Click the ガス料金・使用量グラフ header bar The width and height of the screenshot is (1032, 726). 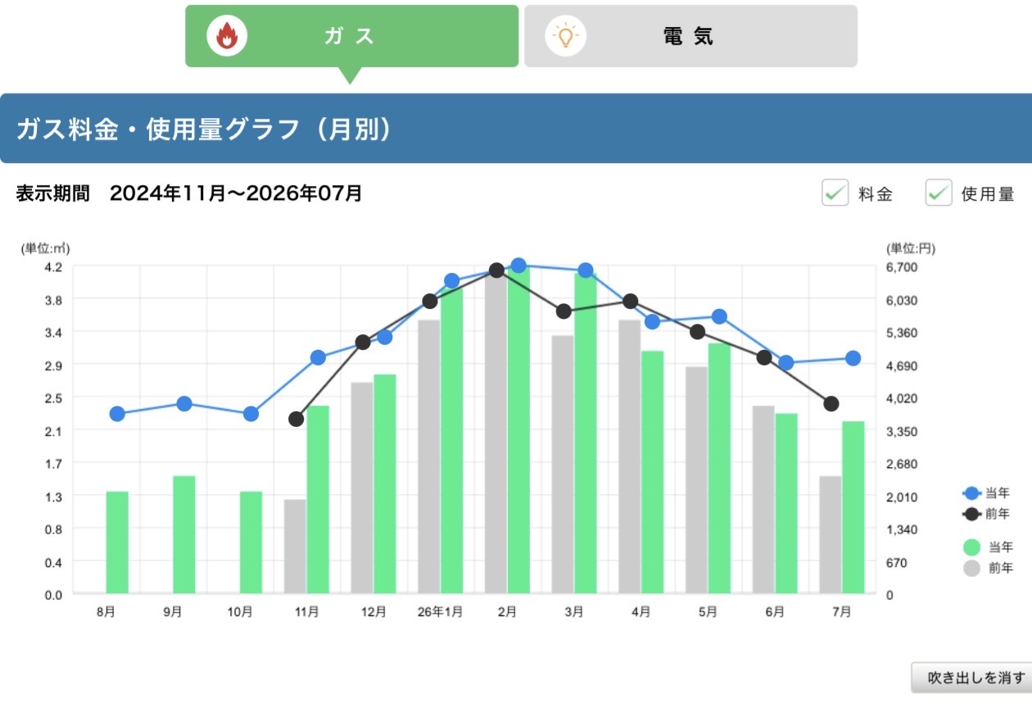[x=516, y=129]
